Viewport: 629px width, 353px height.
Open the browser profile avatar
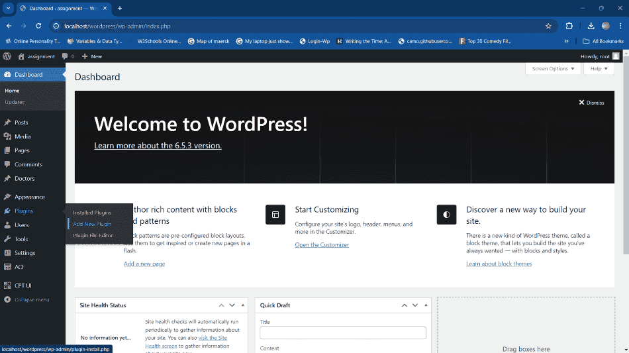[606, 26]
